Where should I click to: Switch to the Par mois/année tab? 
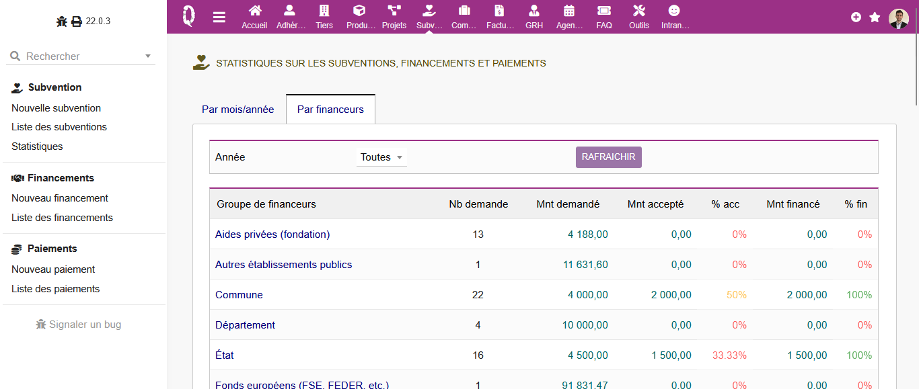point(238,110)
